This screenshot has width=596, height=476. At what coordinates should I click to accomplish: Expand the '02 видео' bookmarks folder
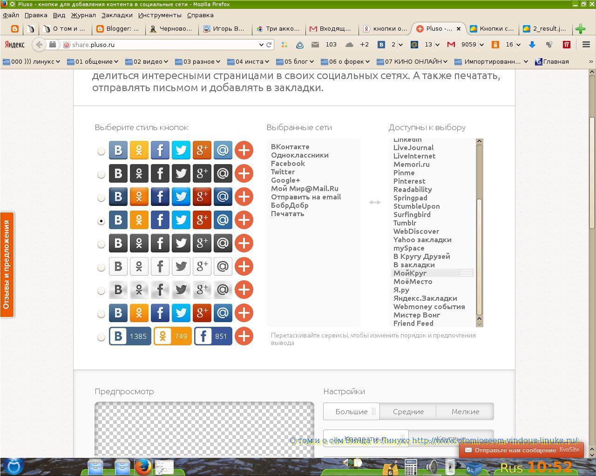147,61
